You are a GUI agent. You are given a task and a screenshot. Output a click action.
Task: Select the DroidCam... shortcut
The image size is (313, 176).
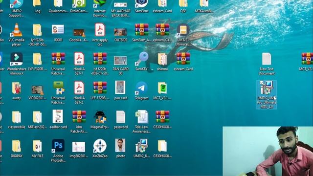click(79, 3)
